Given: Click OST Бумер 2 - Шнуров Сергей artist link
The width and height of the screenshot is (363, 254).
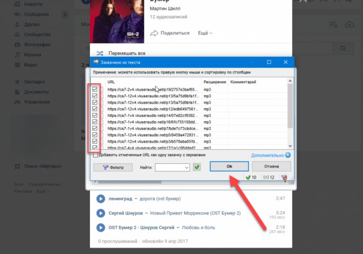Looking at the screenshot, I should [x=141, y=228].
